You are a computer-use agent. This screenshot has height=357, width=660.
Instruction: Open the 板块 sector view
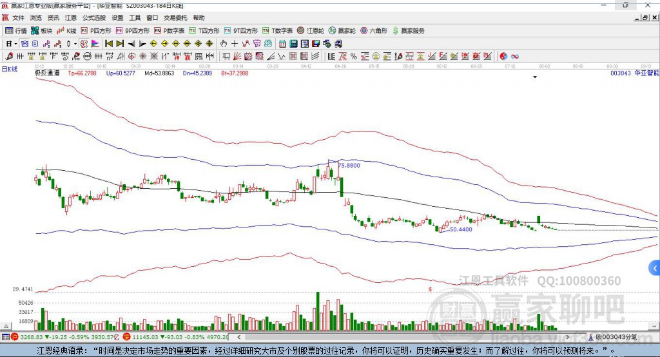[x=42, y=31]
